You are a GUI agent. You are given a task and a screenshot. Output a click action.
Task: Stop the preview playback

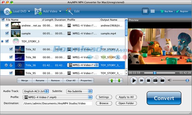[148, 80]
